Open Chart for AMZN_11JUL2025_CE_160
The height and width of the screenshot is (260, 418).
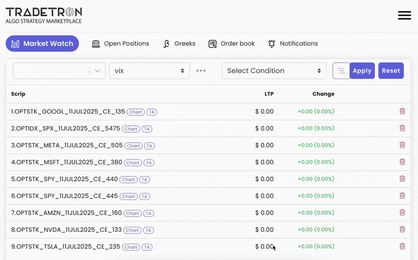133,214
